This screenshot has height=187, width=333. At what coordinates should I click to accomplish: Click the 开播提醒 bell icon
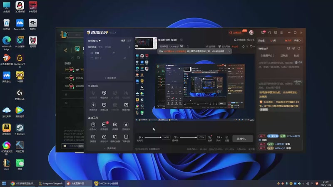(x=235, y=39)
